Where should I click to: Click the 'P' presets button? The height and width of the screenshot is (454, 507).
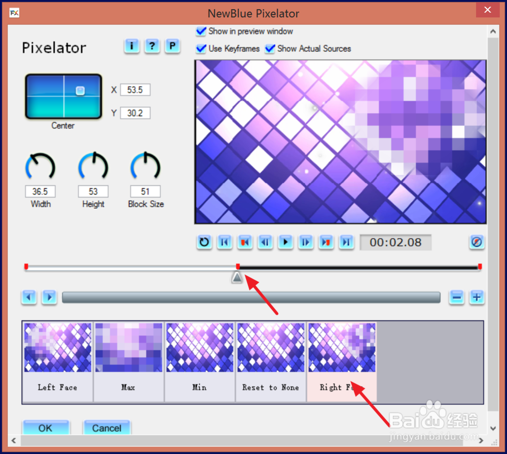[x=172, y=46]
